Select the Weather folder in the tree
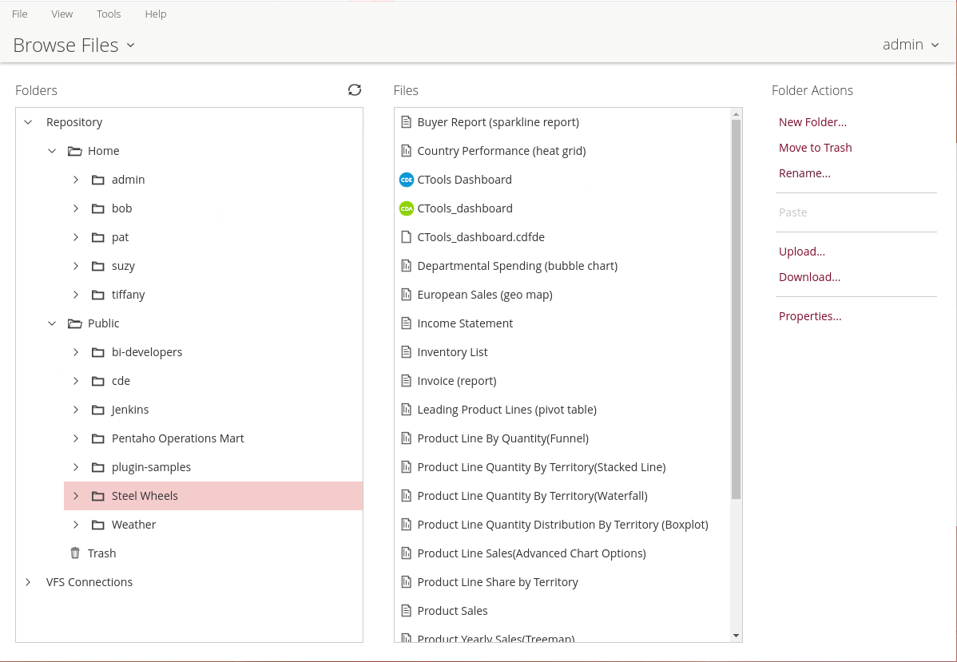The height and width of the screenshot is (662, 957). pos(133,525)
